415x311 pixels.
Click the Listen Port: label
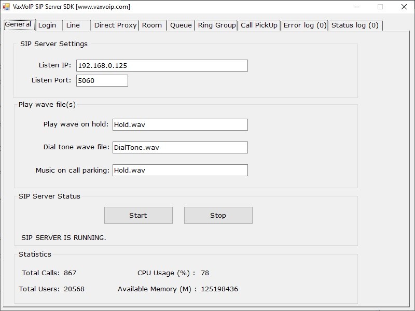tap(51, 80)
